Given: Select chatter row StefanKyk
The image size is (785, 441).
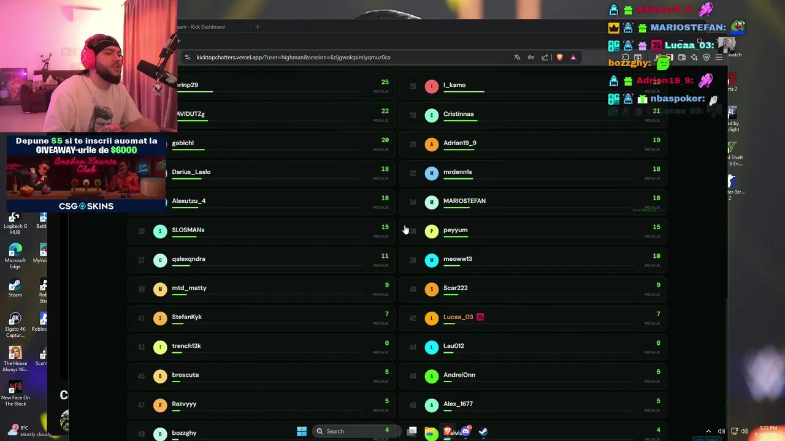Looking at the screenshot, I should pos(262,317).
